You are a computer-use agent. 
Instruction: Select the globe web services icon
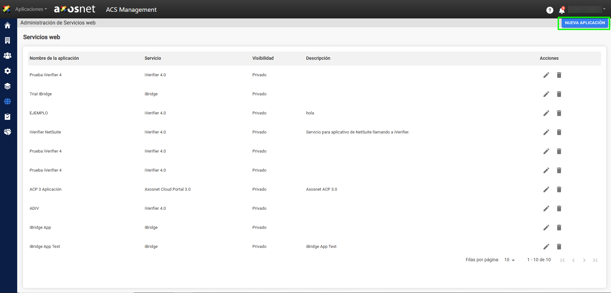coord(7,101)
